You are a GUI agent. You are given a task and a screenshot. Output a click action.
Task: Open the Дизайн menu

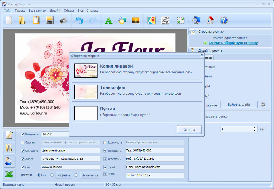[x=55, y=11]
